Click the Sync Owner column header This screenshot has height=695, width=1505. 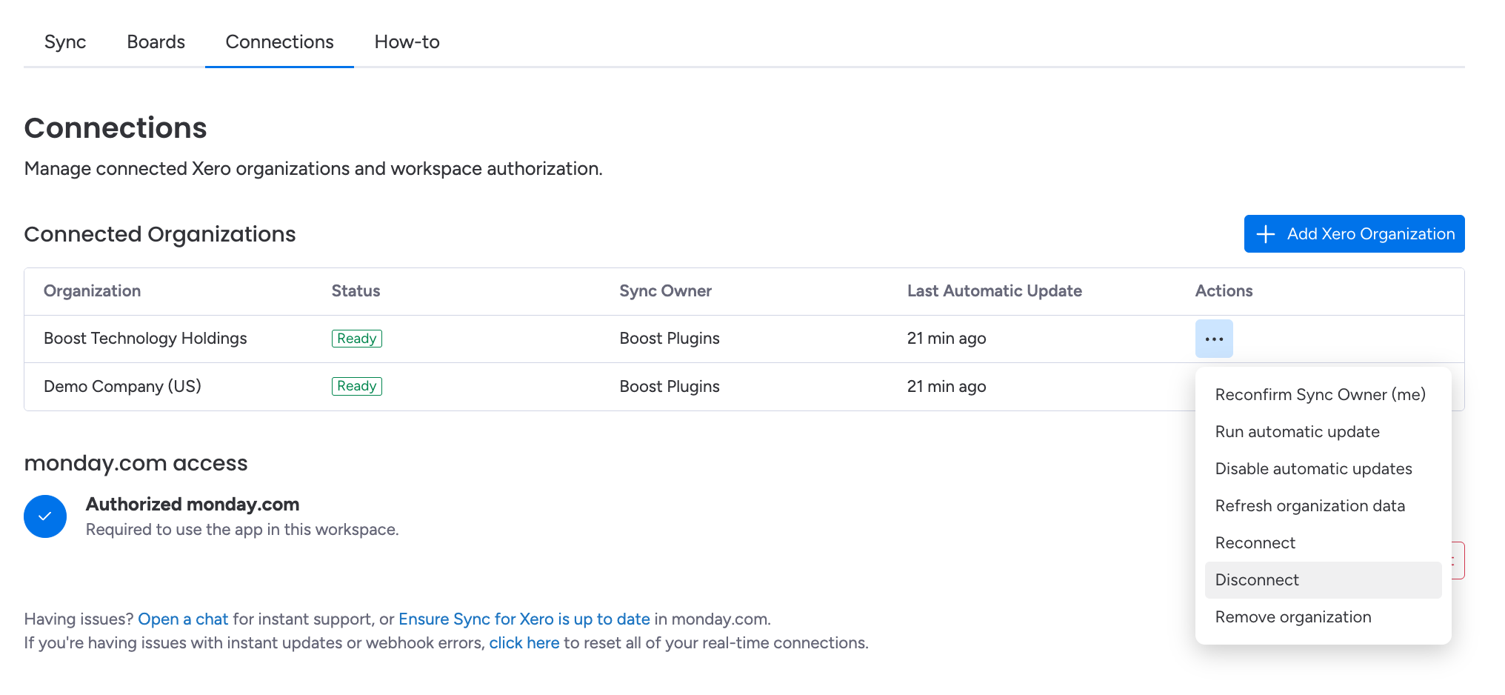pyautogui.click(x=665, y=291)
